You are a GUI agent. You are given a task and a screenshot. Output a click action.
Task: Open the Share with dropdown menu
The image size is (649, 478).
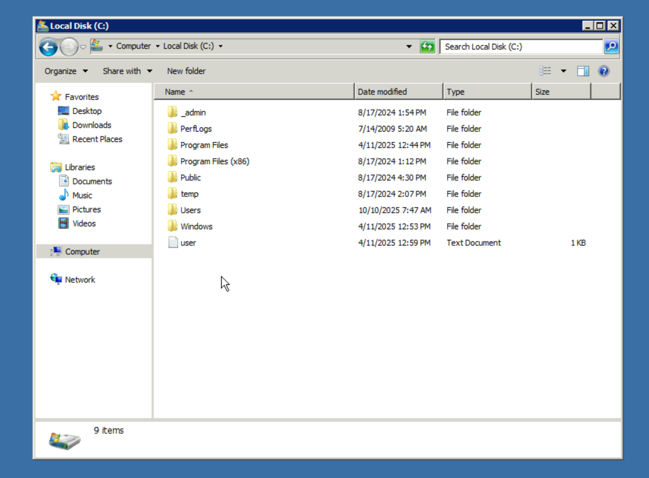coord(127,71)
